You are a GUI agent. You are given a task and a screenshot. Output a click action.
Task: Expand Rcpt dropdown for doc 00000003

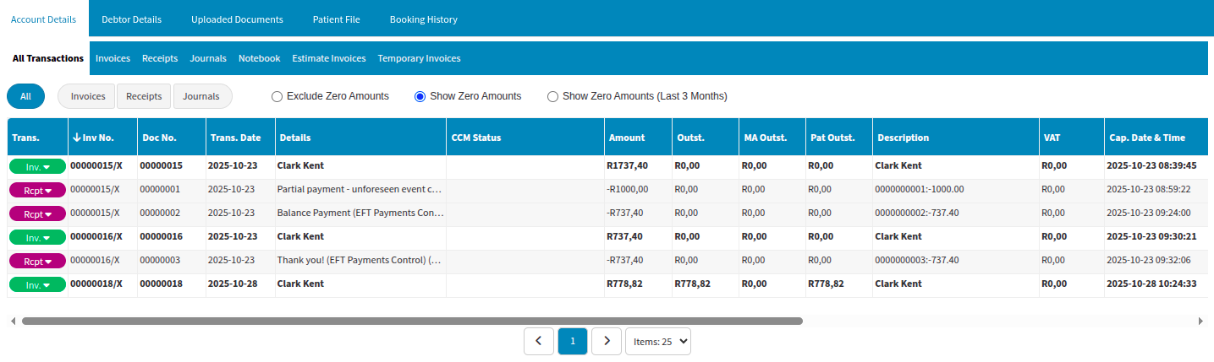37,261
